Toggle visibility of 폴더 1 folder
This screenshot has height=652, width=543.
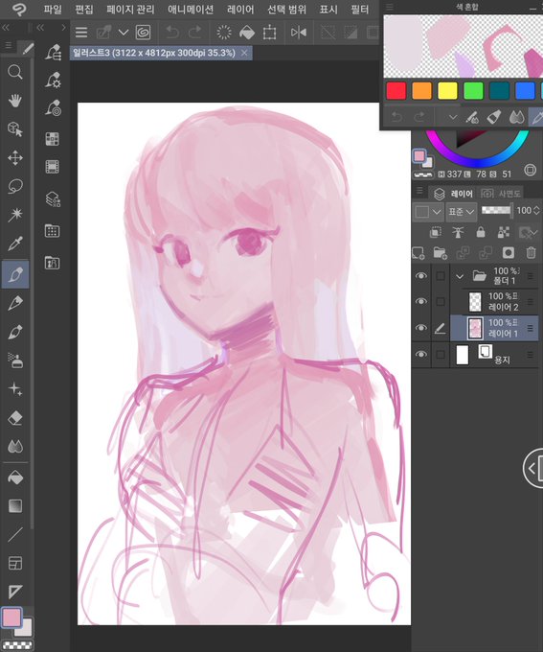pyautogui.click(x=420, y=276)
